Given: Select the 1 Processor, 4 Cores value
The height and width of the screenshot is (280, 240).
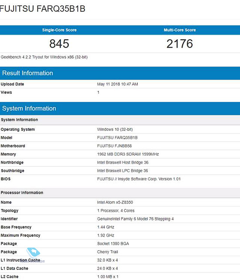Looking at the screenshot, I should tap(116, 211).
